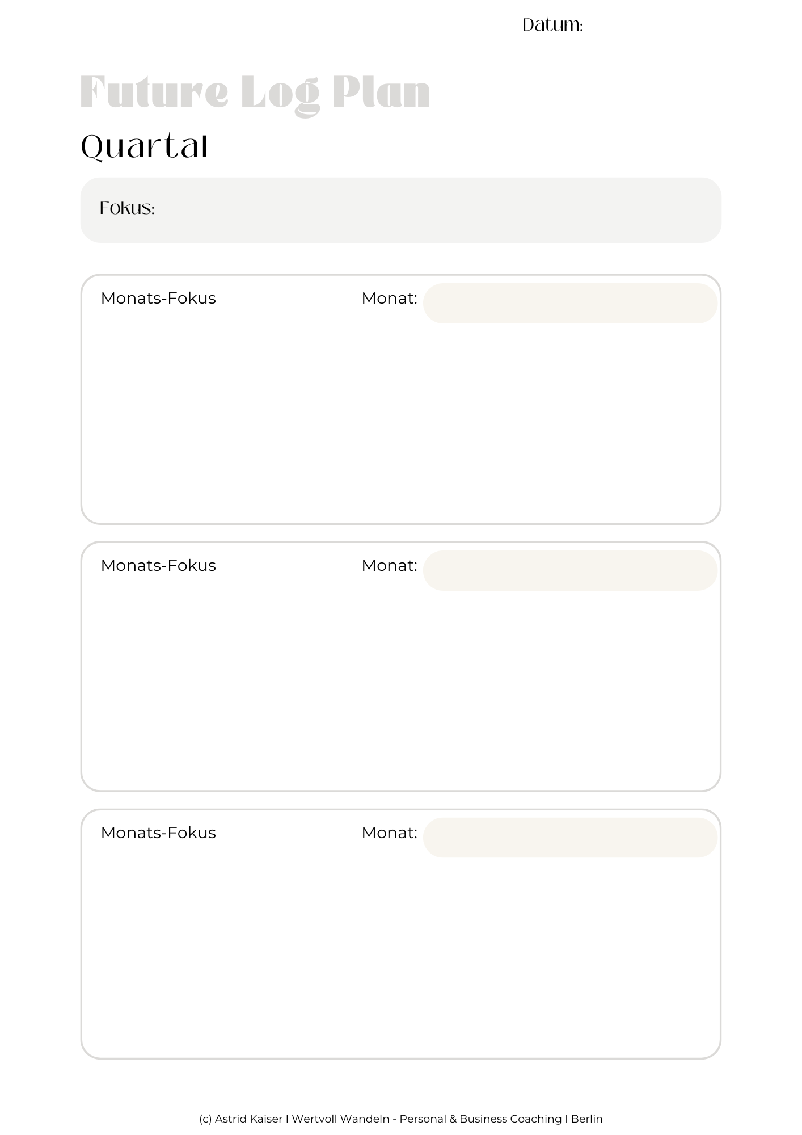This screenshot has height=1135, width=802.
Task: Click the first Monats-Fokus label
Action: point(158,298)
